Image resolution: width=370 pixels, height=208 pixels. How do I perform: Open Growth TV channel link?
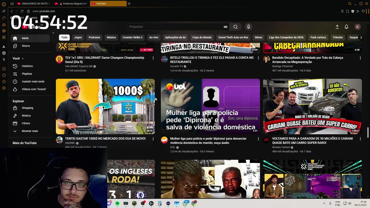(177, 66)
